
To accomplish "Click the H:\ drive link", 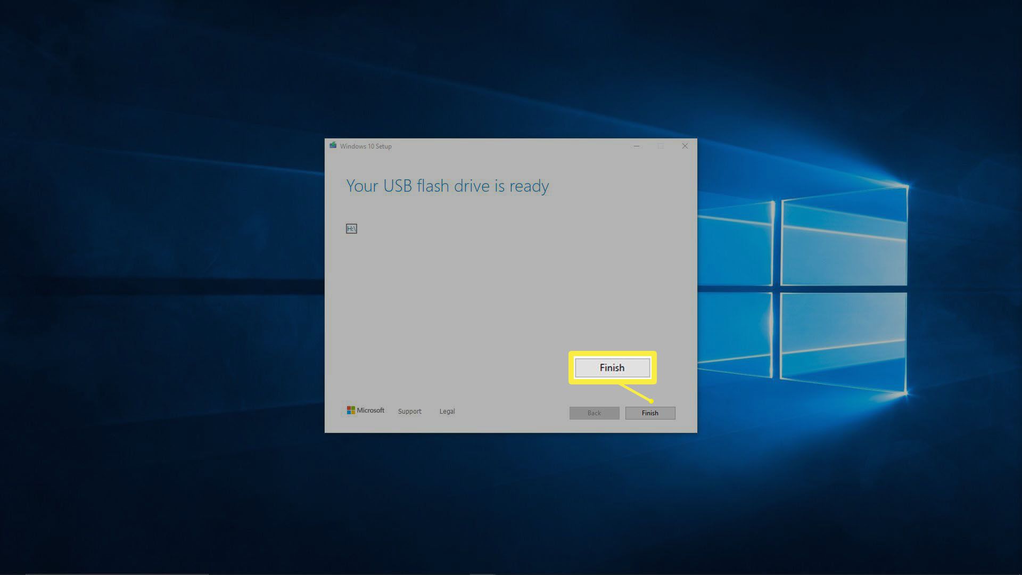I will (x=351, y=228).
